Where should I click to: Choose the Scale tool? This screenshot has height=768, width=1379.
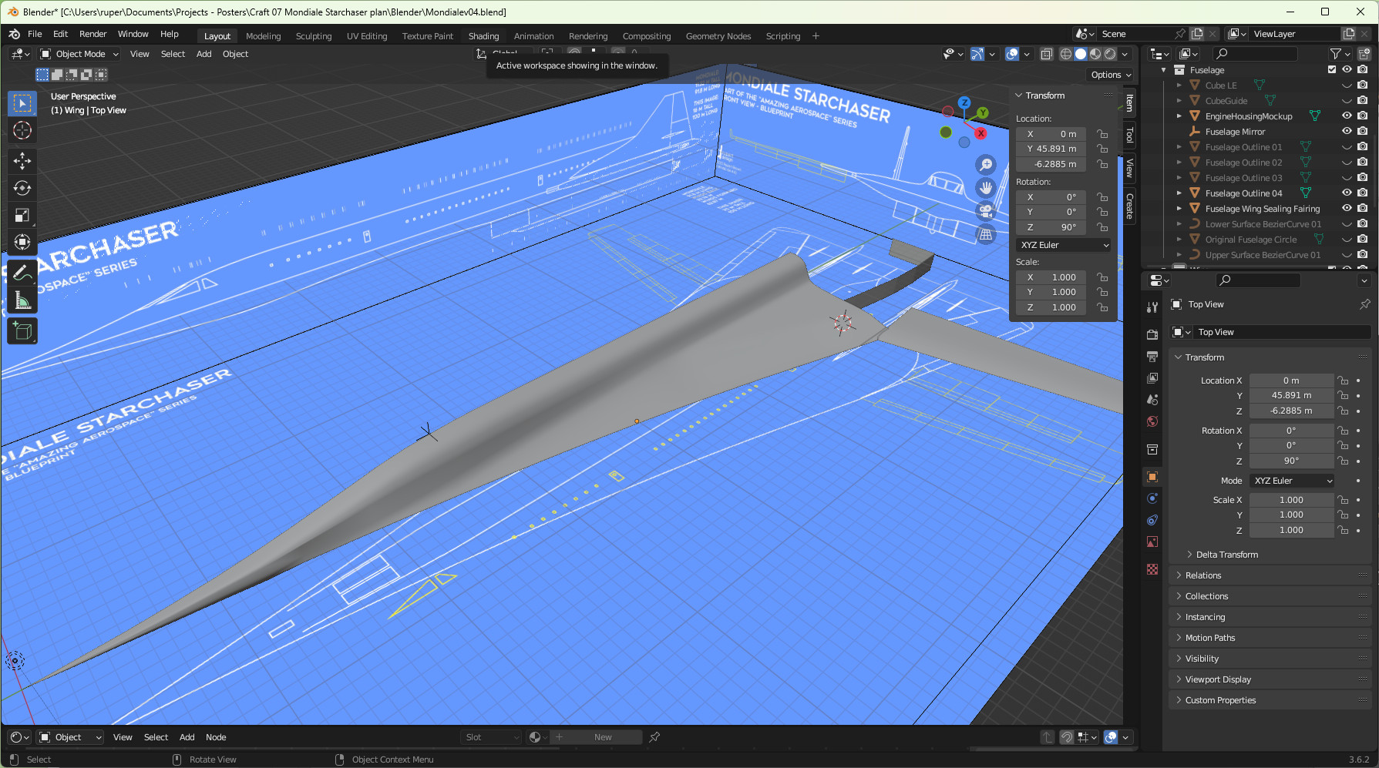[x=22, y=215]
